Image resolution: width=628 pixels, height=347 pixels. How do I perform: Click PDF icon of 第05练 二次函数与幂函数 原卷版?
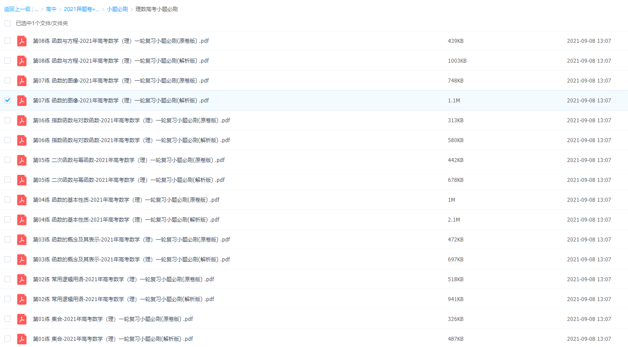[x=22, y=160]
